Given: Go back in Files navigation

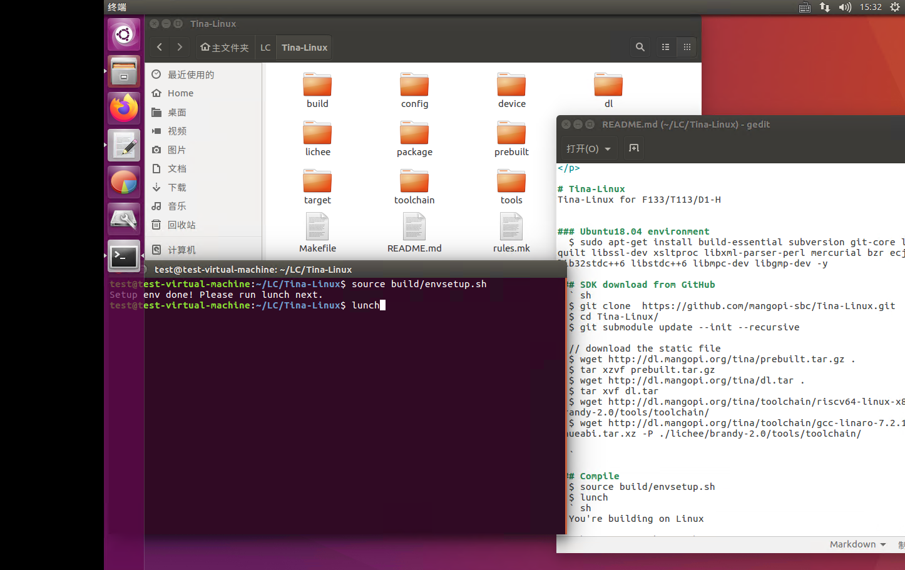Looking at the screenshot, I should click(x=160, y=47).
